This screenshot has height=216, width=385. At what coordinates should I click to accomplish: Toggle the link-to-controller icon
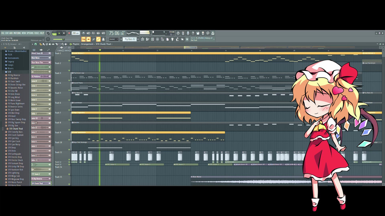coord(99,39)
